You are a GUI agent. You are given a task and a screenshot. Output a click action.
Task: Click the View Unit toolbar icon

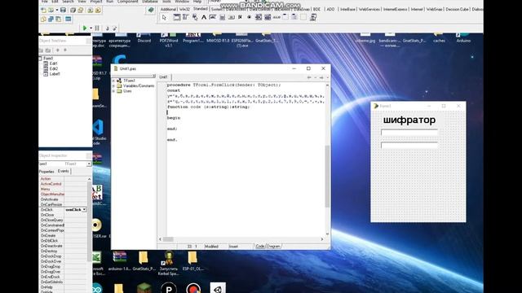point(43,20)
